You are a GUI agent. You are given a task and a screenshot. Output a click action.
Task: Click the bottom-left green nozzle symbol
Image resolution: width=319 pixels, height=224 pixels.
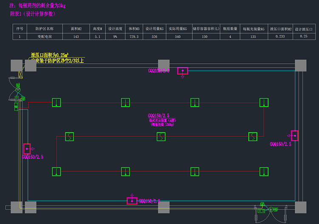tap(57, 172)
